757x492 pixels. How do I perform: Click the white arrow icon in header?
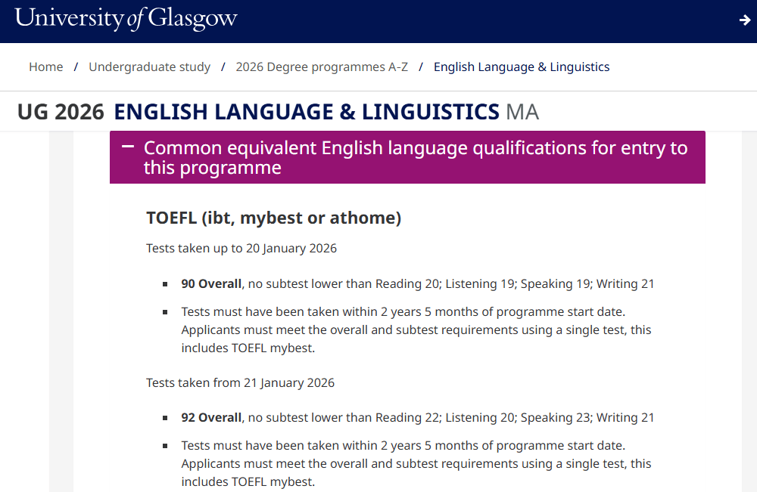click(x=745, y=20)
